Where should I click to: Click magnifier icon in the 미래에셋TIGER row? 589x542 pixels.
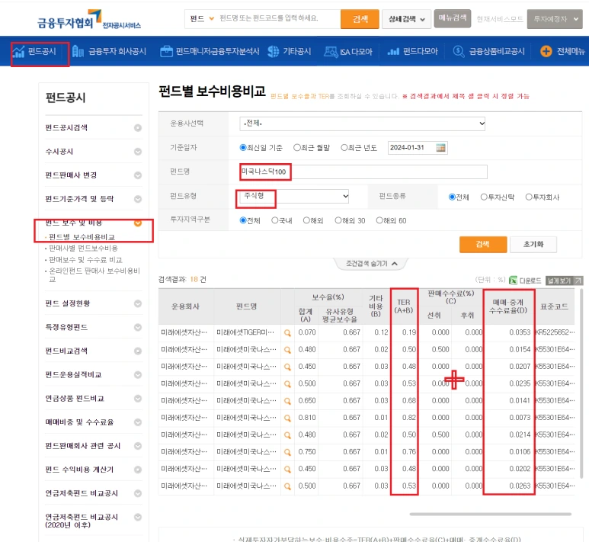pyautogui.click(x=287, y=332)
